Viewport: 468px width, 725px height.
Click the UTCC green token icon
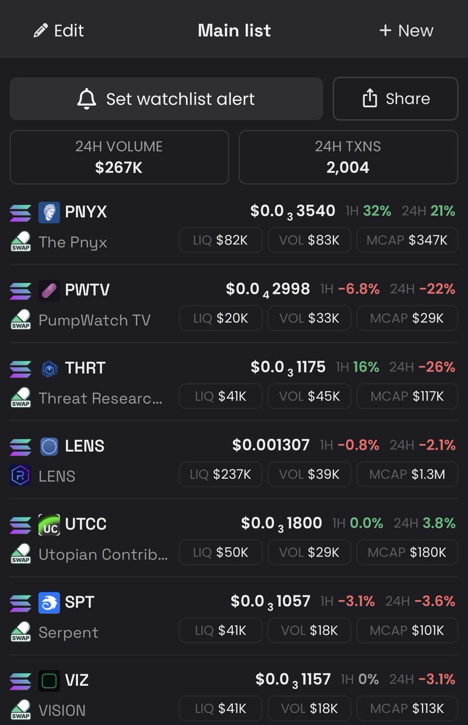point(49,524)
